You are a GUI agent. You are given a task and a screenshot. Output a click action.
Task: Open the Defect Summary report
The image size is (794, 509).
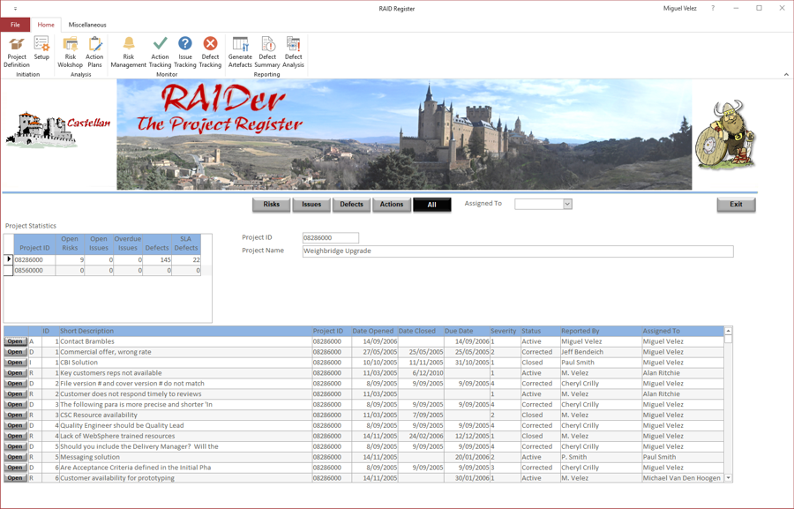(x=267, y=52)
